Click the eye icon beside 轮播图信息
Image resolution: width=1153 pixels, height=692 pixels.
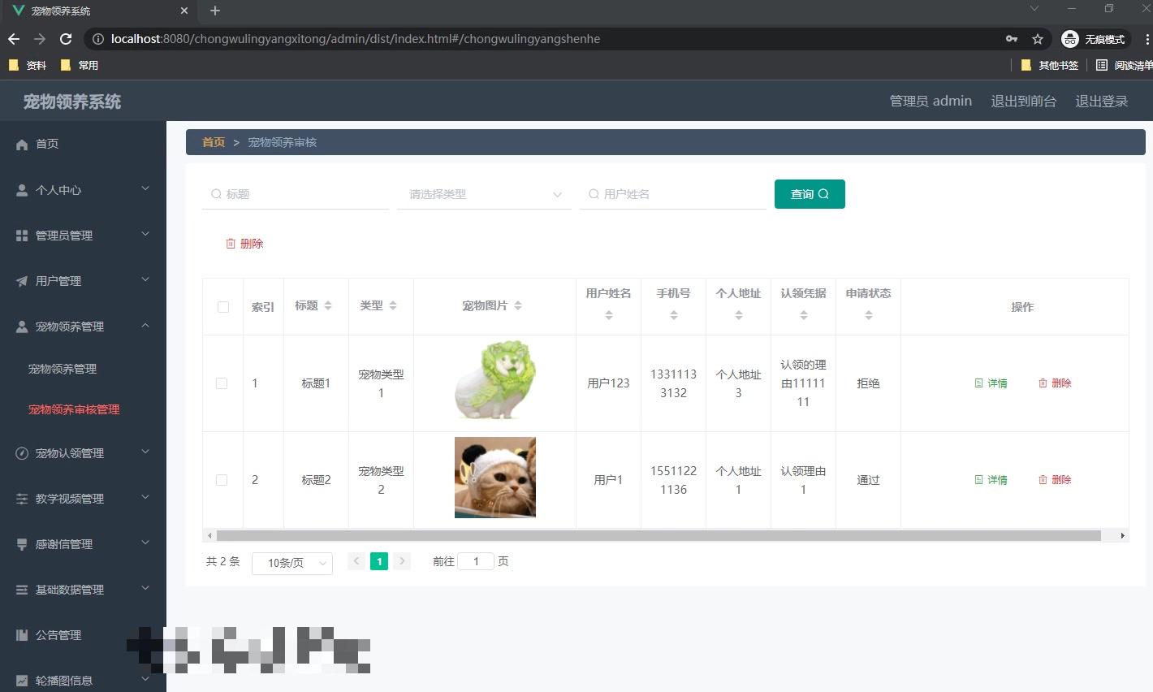[x=22, y=681]
